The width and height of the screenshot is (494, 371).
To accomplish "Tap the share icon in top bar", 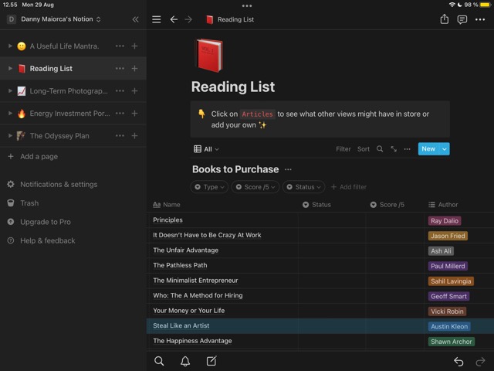I will [x=445, y=19].
